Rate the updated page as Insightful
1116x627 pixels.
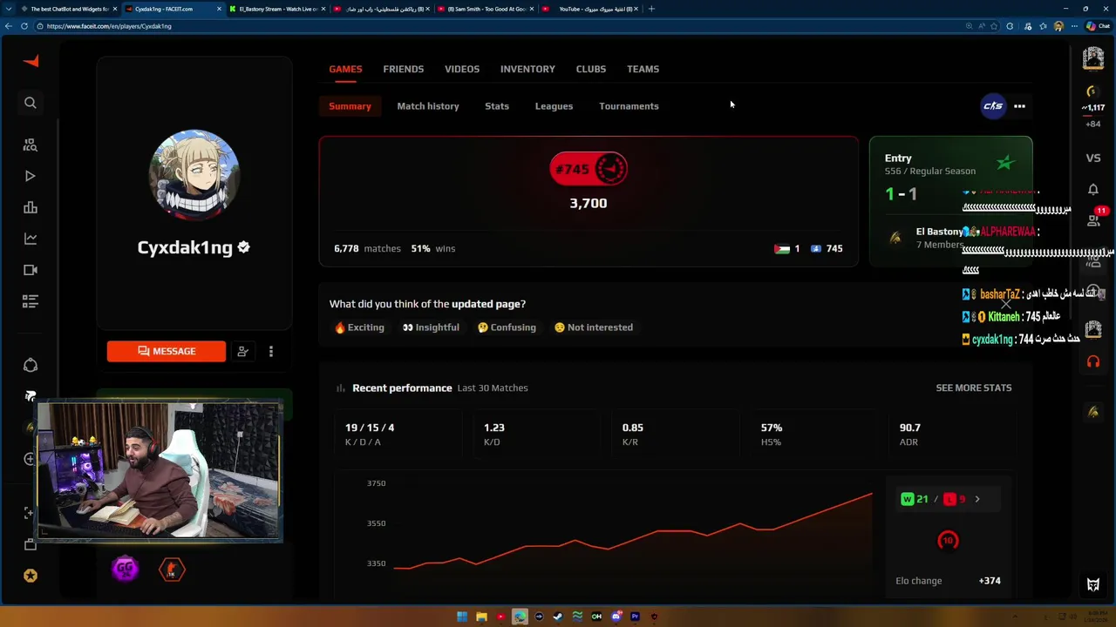pos(431,327)
